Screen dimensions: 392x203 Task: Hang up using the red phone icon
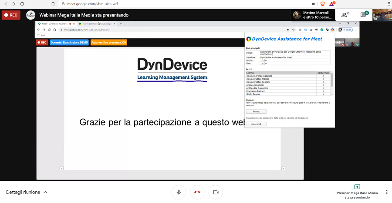click(x=197, y=192)
